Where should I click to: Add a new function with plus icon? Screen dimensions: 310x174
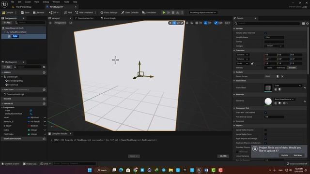click(44, 89)
